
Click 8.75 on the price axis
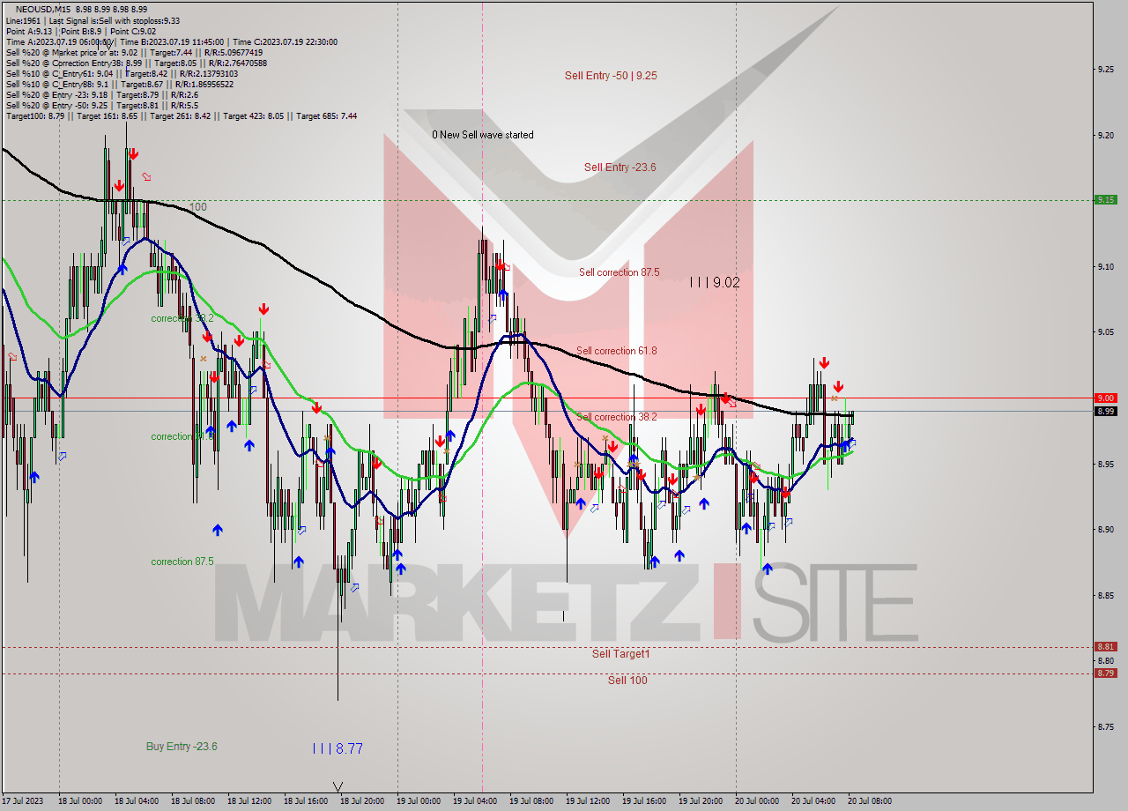click(x=1106, y=727)
